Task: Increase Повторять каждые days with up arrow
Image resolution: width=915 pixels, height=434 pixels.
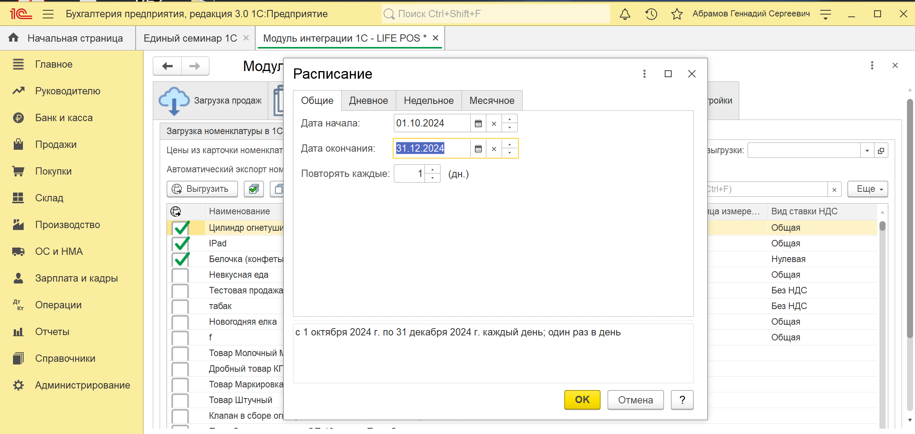Action: (x=432, y=170)
